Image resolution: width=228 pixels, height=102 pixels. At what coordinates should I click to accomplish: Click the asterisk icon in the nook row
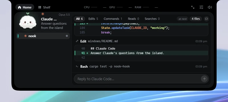tap(25, 36)
